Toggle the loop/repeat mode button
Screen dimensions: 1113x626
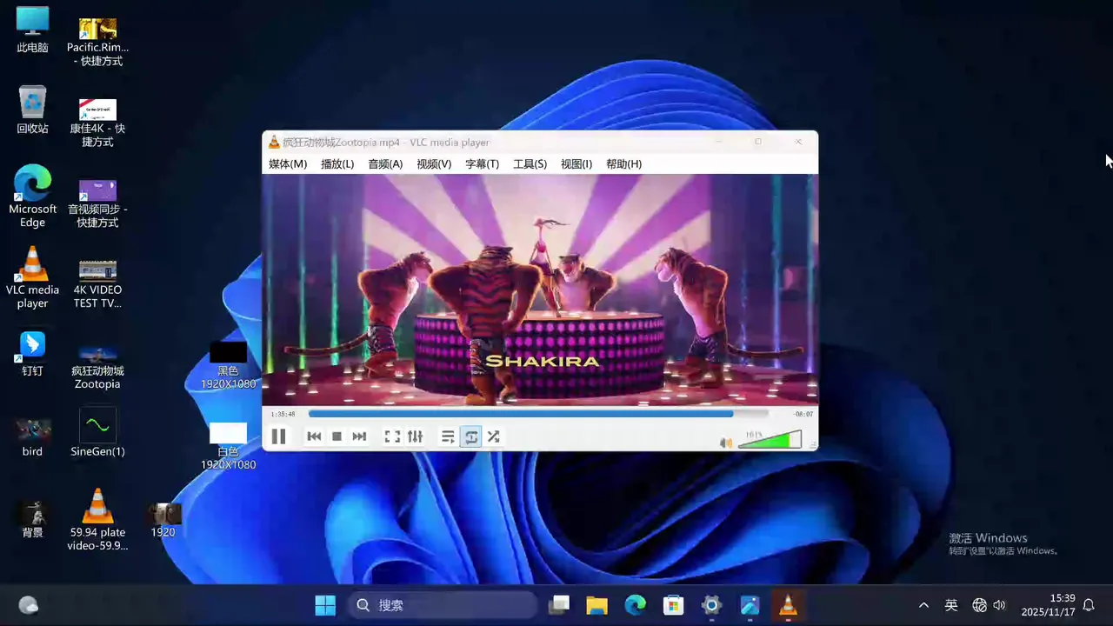point(470,436)
